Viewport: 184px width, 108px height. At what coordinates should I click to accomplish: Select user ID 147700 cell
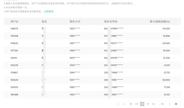pos(14,51)
